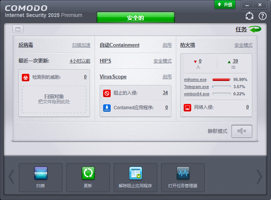Click 启用 status beside 自动Containment
The image size is (271, 200).
tap(167, 45)
